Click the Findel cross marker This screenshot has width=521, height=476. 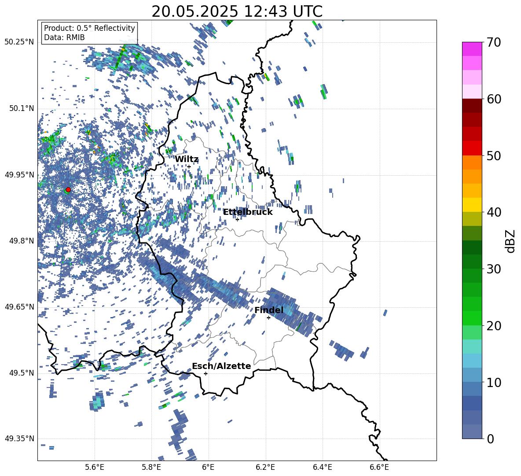point(268,318)
